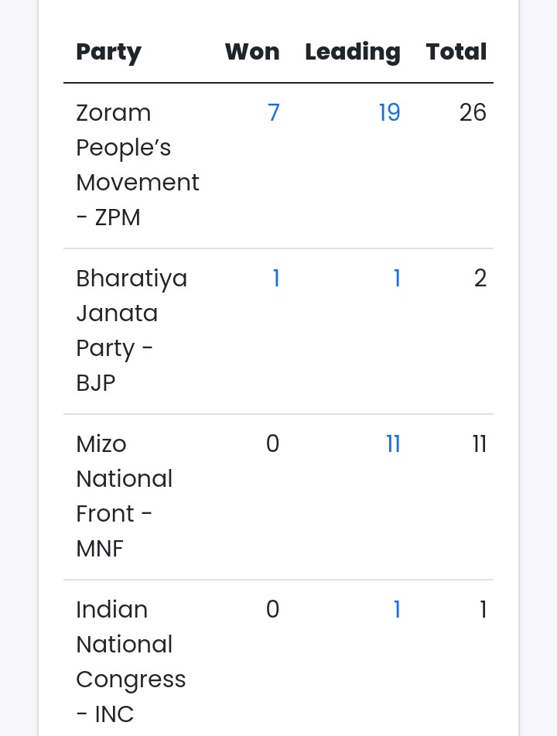Click BJP total value 2
The image size is (557, 736).
coord(480,279)
